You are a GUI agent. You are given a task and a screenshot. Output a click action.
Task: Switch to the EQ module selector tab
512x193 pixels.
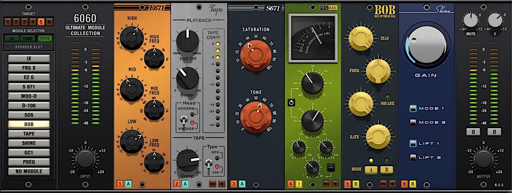tap(12, 38)
